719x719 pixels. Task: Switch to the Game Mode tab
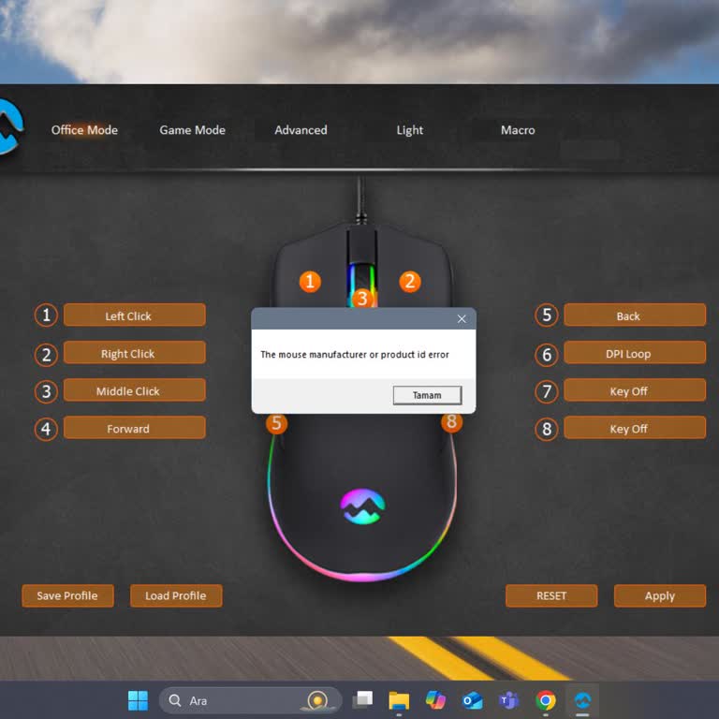pyautogui.click(x=192, y=130)
